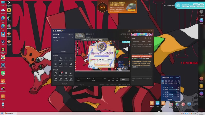Open the room manager assistant tool icon
The height and width of the screenshot is (115, 205).
coord(61,79)
